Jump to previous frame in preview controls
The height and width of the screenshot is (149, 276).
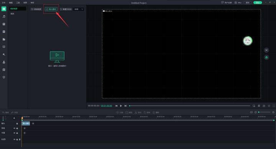click(116, 106)
